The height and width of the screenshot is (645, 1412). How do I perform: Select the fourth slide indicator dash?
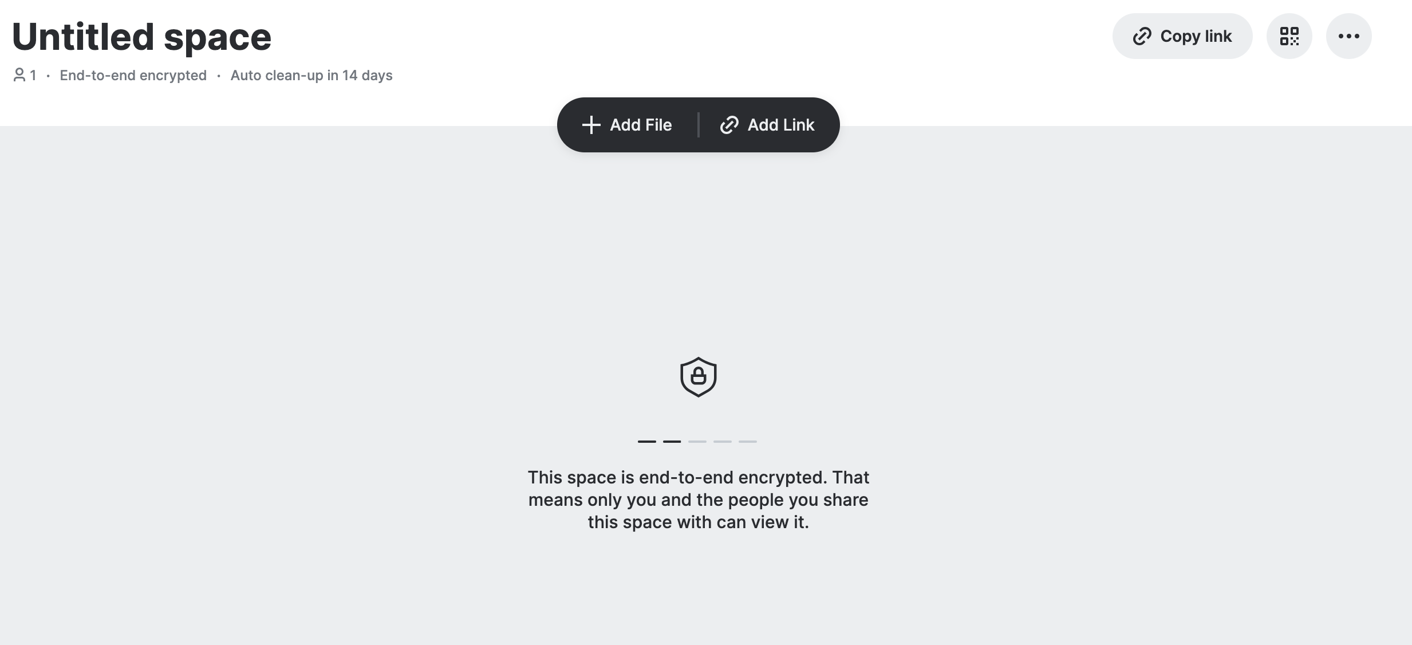click(x=723, y=441)
